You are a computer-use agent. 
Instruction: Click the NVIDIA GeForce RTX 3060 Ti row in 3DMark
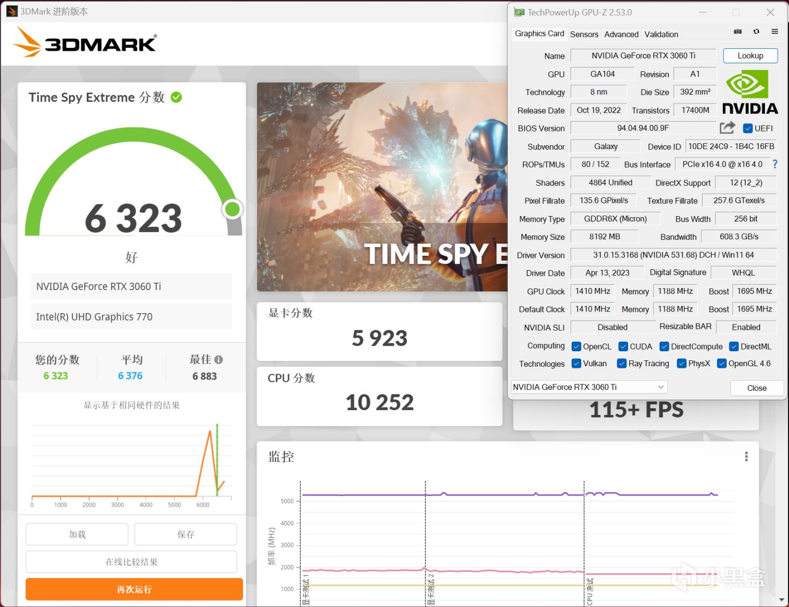click(x=131, y=286)
